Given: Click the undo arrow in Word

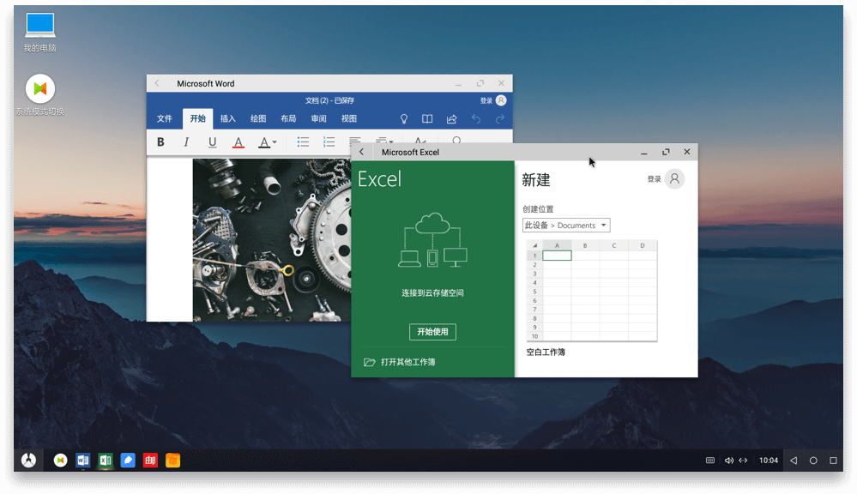Looking at the screenshot, I should click(x=476, y=119).
